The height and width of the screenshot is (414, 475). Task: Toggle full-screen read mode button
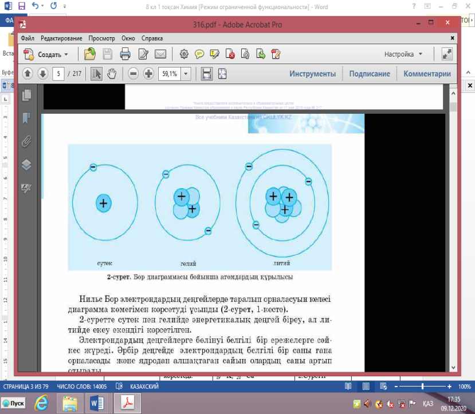(x=447, y=54)
